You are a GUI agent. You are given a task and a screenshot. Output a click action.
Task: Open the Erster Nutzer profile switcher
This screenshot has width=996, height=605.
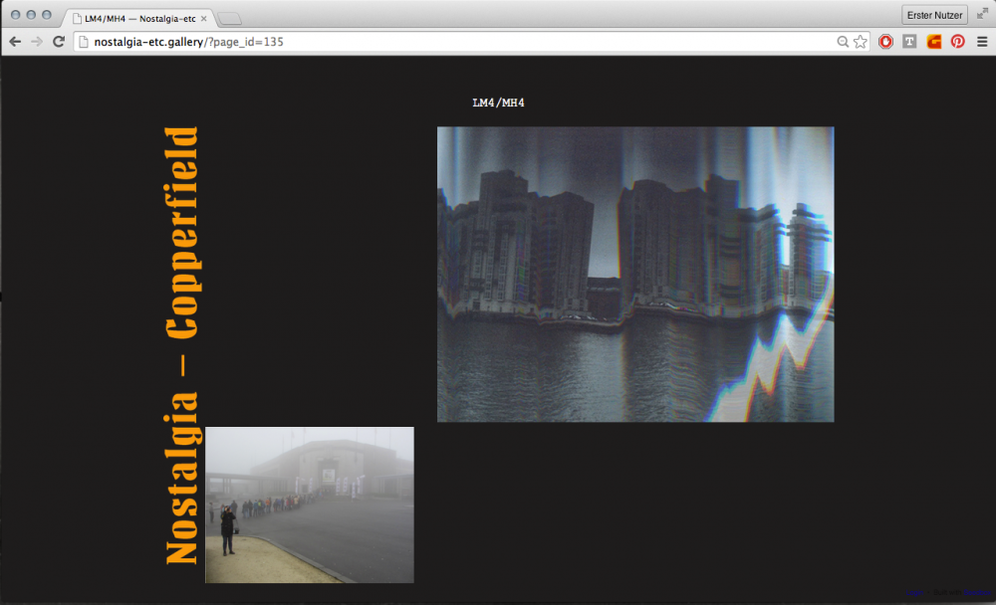[933, 15]
